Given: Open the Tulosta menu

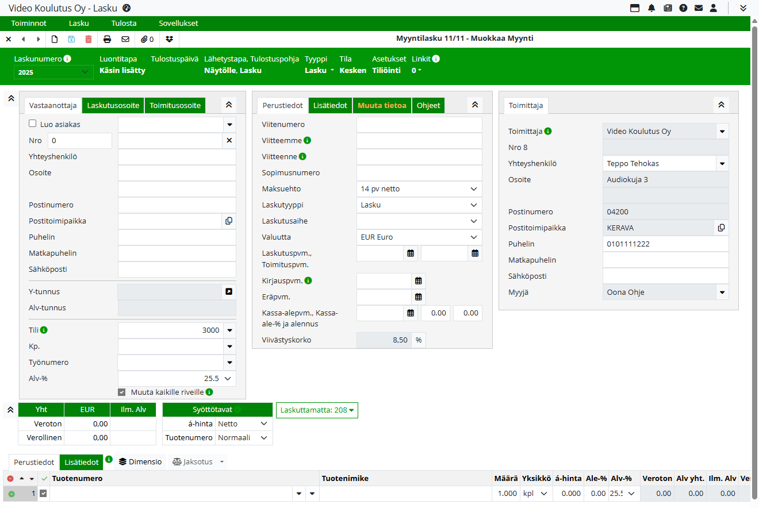Looking at the screenshot, I should click(x=124, y=24).
